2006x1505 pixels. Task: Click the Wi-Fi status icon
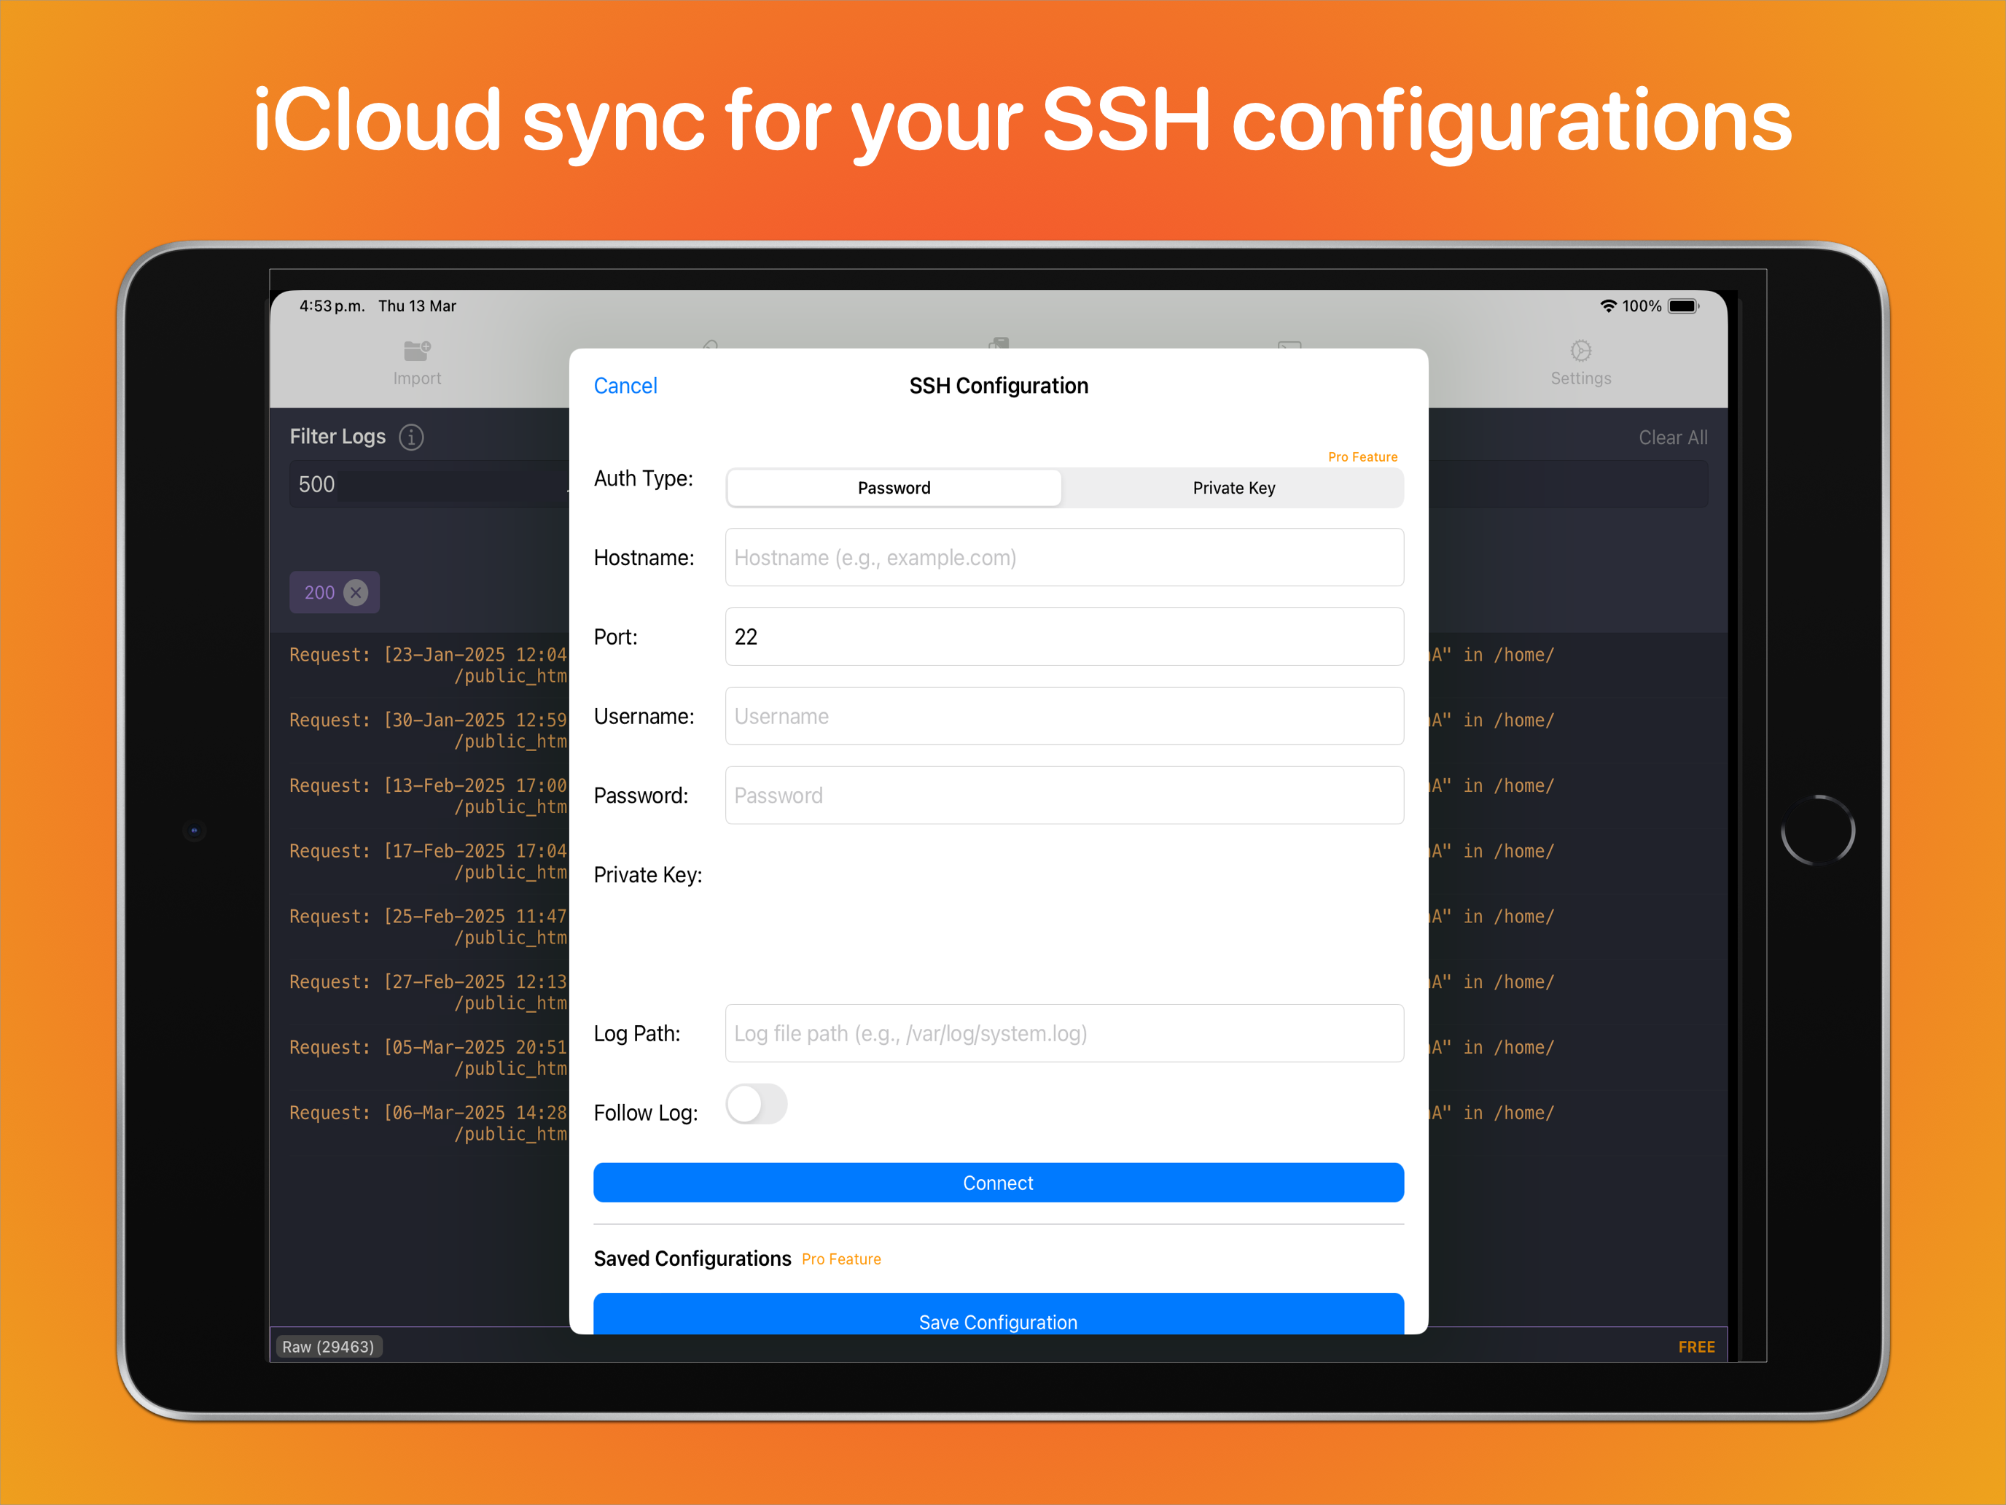[x=1608, y=306]
